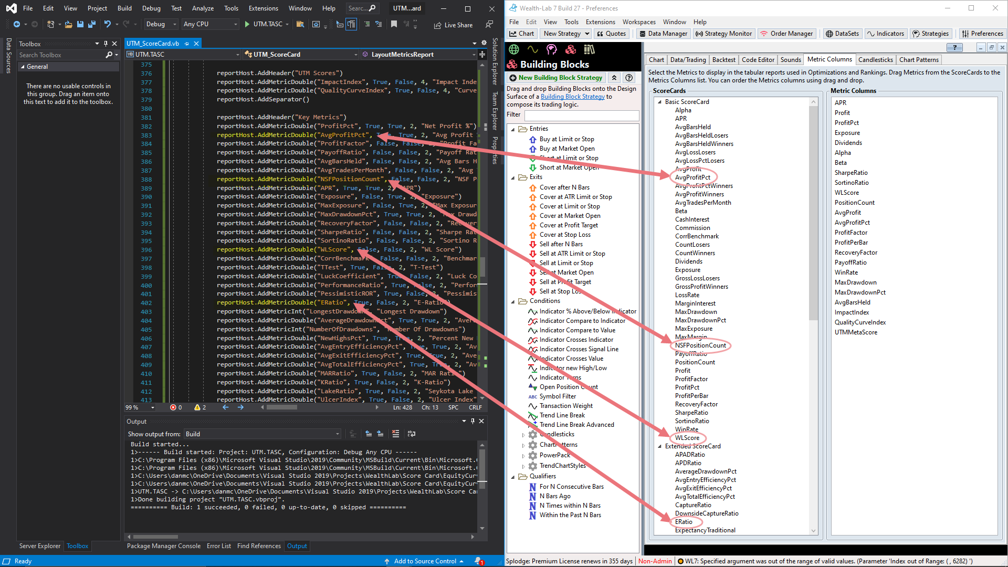1008x567 pixels.
Task: Click the collapse-all double chevron button
Action: coord(614,78)
